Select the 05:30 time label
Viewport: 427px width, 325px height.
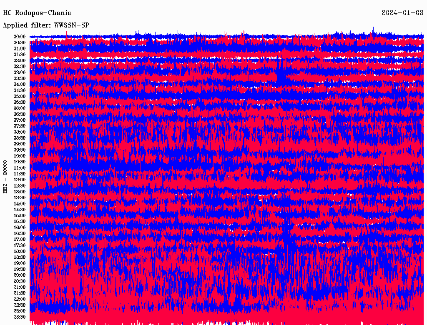click(20, 102)
